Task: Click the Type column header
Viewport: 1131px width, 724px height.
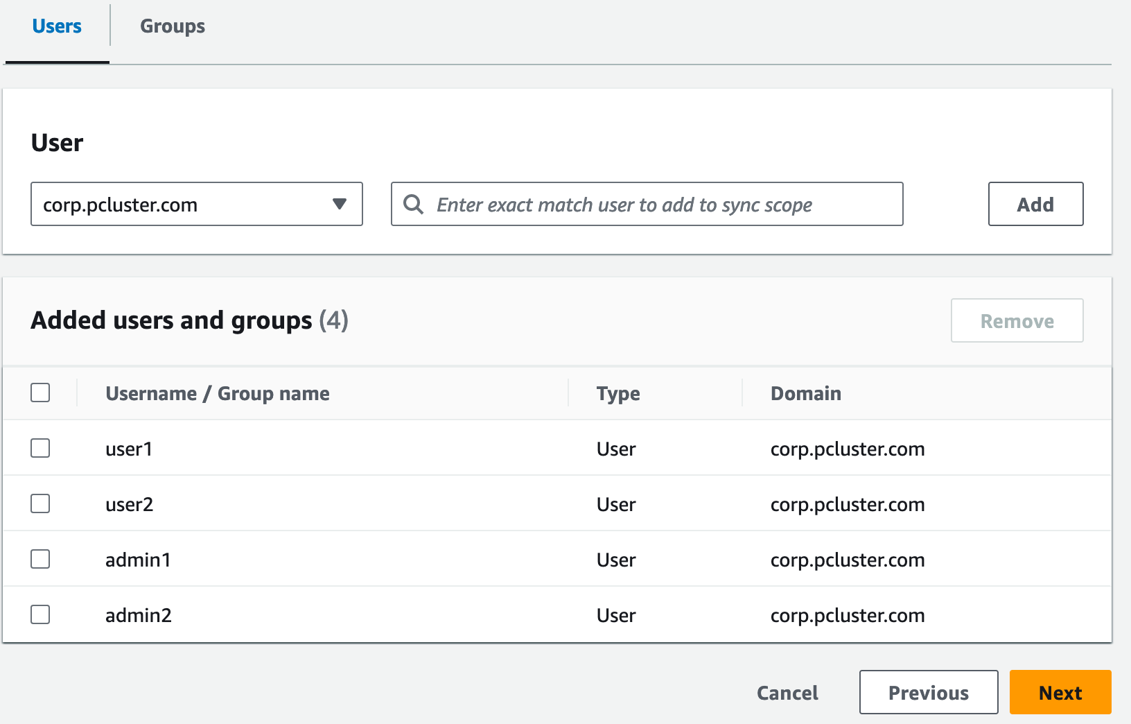Action: (618, 393)
